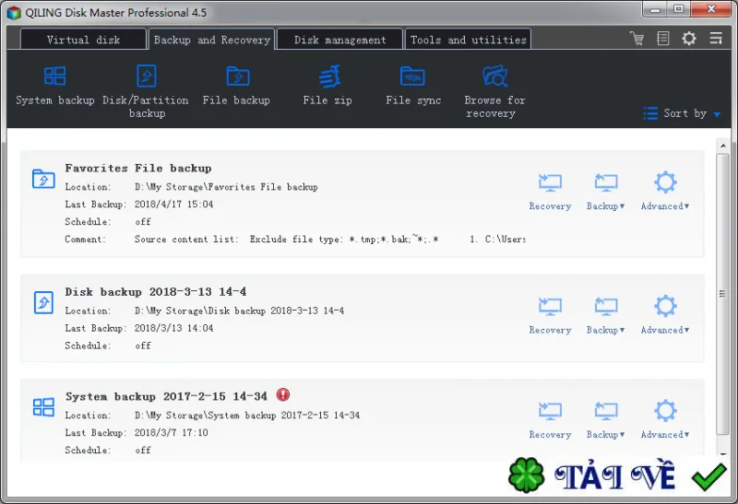Image resolution: width=738 pixels, height=504 pixels.
Task: Click the System backup 2017-2-15 14-34 title
Action: (x=166, y=397)
